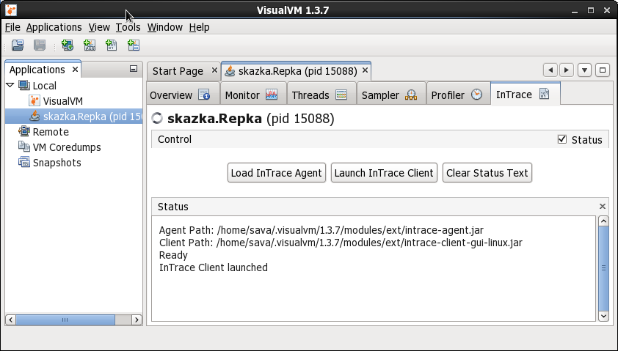Click the Applications tree scroll right arrow

[137, 319]
